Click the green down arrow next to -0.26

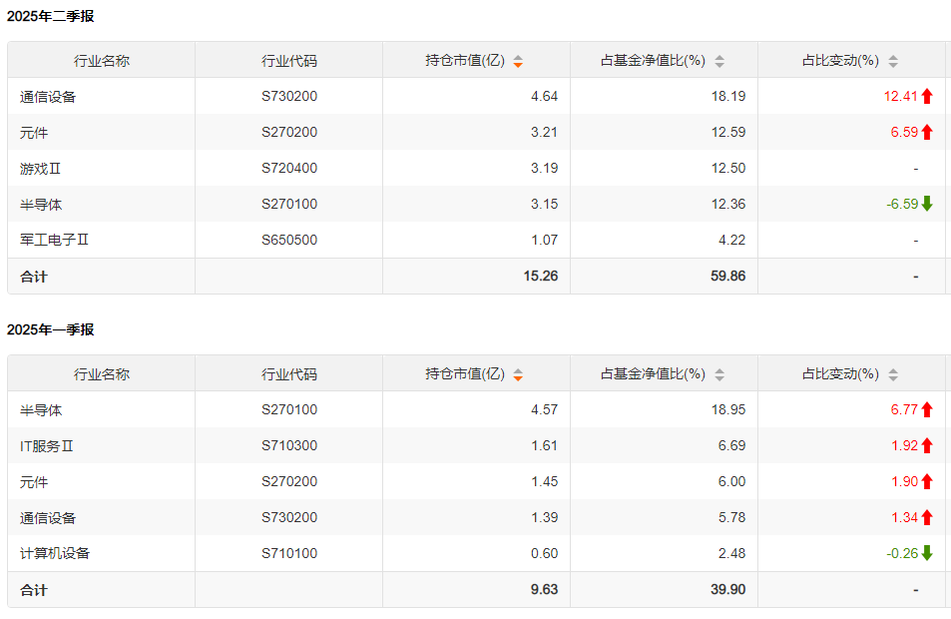(x=928, y=553)
